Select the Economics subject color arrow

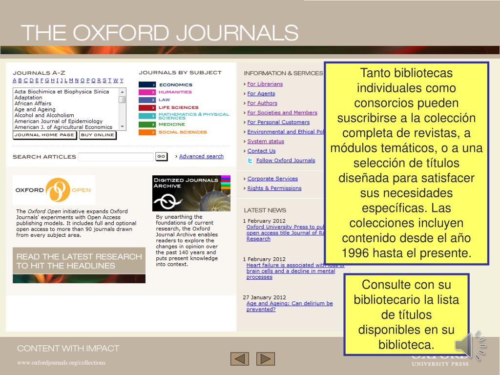147,84
